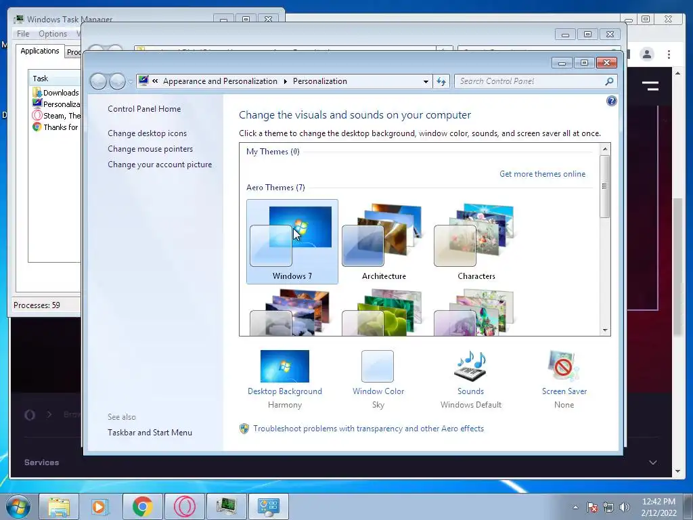Open Windows Explorer from taskbar
This screenshot has width=693, height=520.
point(59,506)
